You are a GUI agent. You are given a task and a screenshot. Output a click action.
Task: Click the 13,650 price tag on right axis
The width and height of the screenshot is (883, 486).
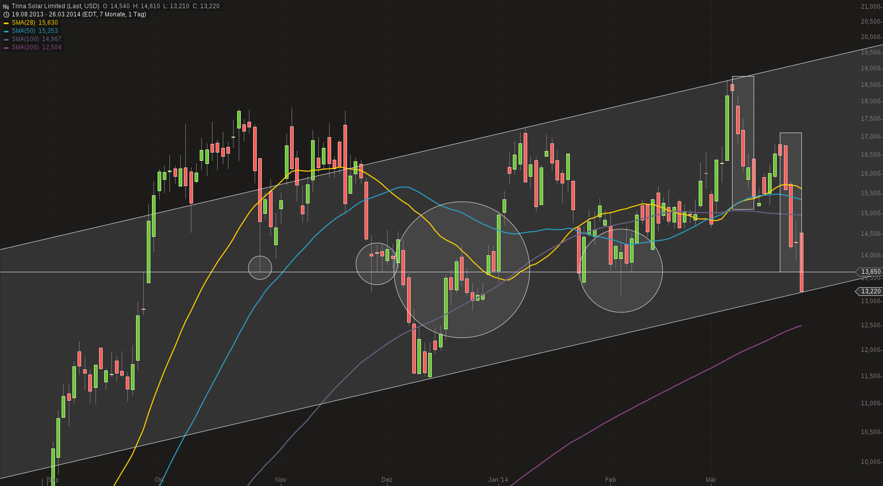click(868, 272)
